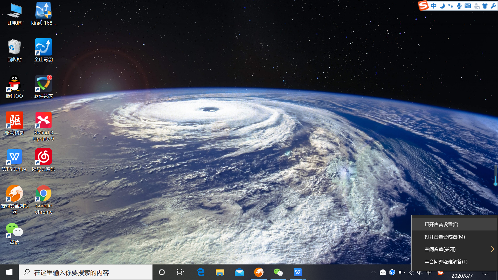Select the 金山毒霸 desktop icon

[x=43, y=50]
